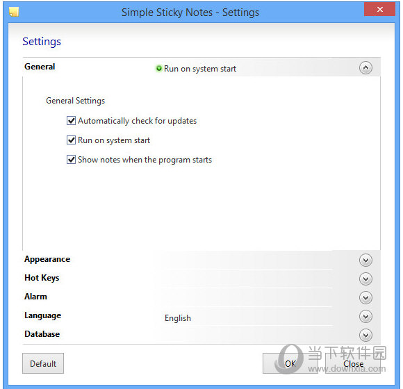Disable Show notes when the program starts
The height and width of the screenshot is (389, 403).
coord(71,160)
